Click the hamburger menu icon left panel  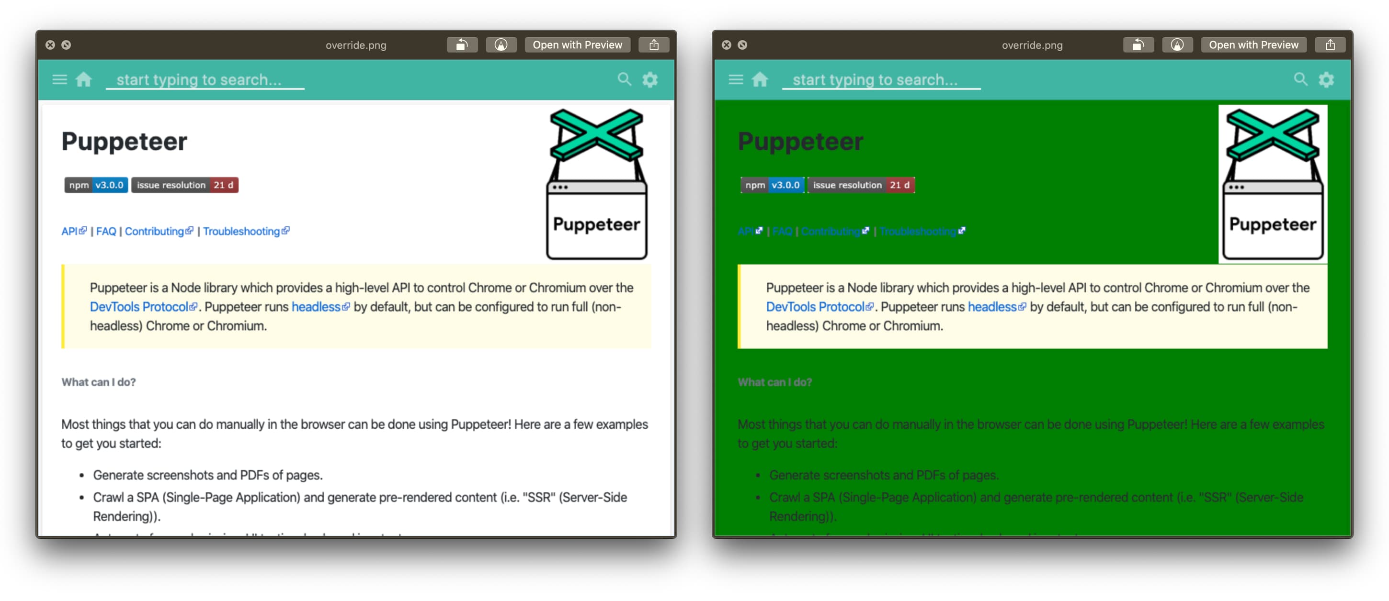coord(60,79)
